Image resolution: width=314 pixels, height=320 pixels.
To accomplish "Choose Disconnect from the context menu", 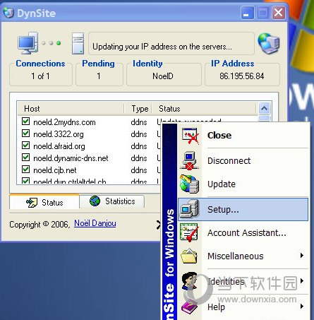I will pyautogui.click(x=243, y=161).
